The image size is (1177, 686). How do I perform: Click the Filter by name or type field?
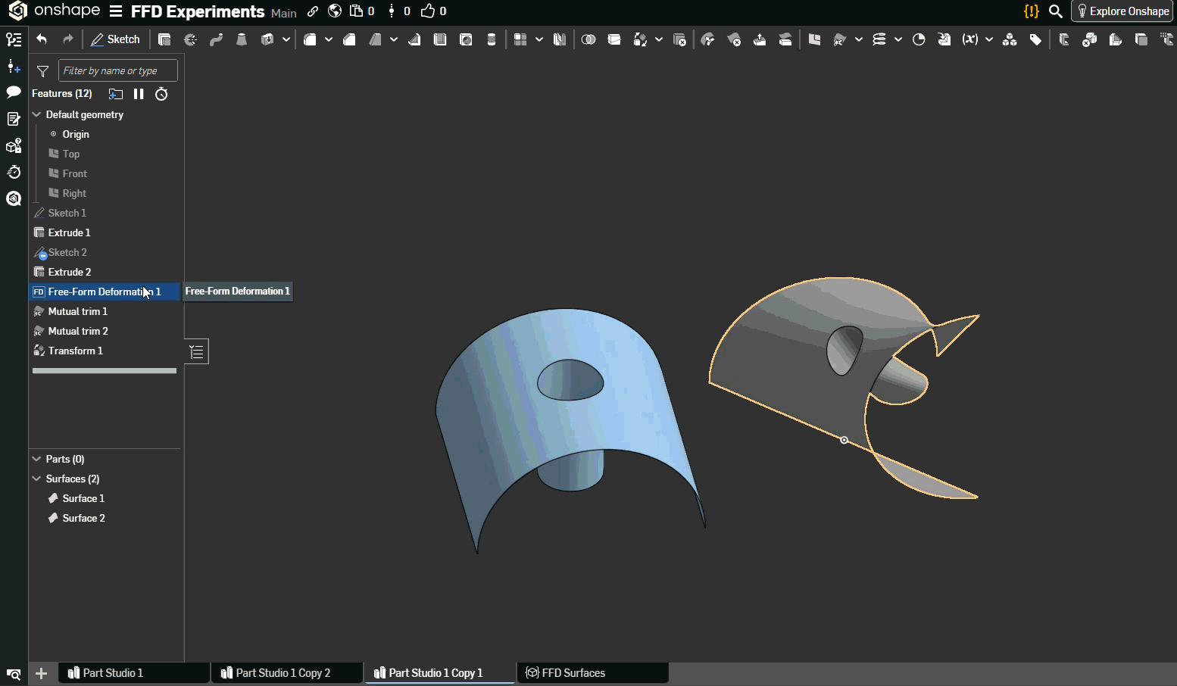(117, 70)
